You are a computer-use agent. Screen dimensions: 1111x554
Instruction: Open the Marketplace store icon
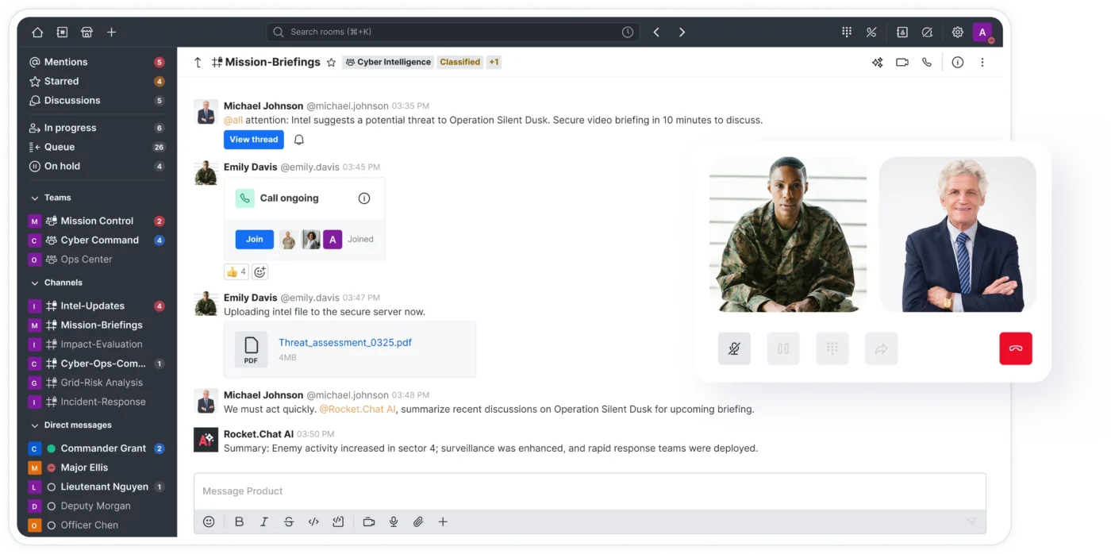tap(86, 33)
